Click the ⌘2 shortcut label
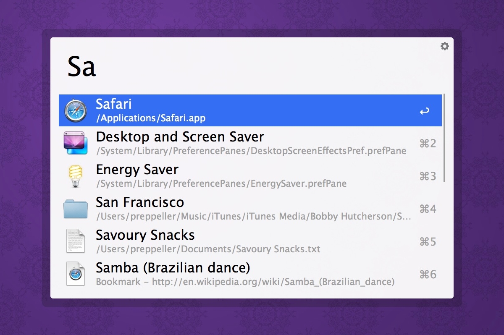Viewport: 504px width, 335px height. pyautogui.click(x=428, y=144)
